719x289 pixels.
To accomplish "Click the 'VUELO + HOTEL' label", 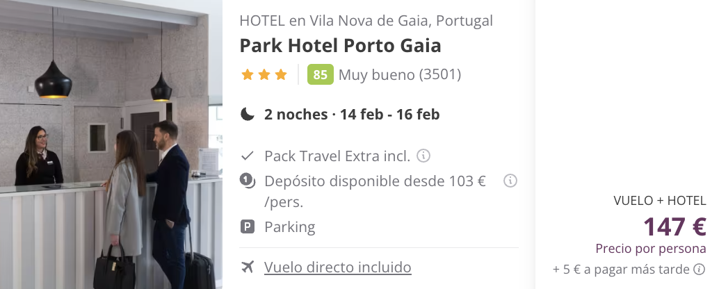I will [x=659, y=201].
